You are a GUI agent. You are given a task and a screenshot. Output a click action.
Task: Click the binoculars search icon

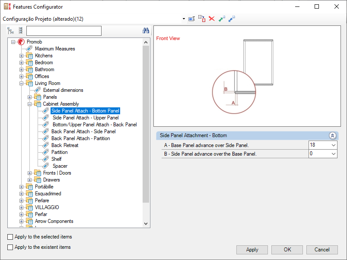click(x=146, y=31)
